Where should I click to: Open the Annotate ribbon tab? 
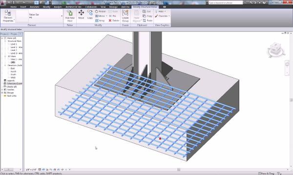tap(35, 7)
